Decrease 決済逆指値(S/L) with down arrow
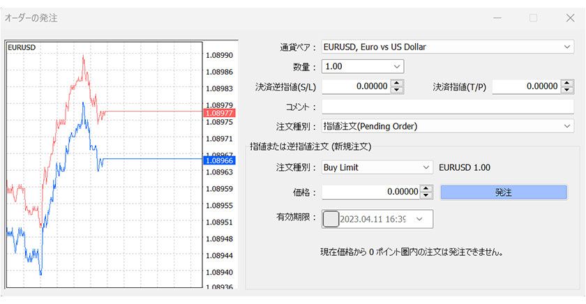The height and width of the screenshot is (304, 586). 397,90
